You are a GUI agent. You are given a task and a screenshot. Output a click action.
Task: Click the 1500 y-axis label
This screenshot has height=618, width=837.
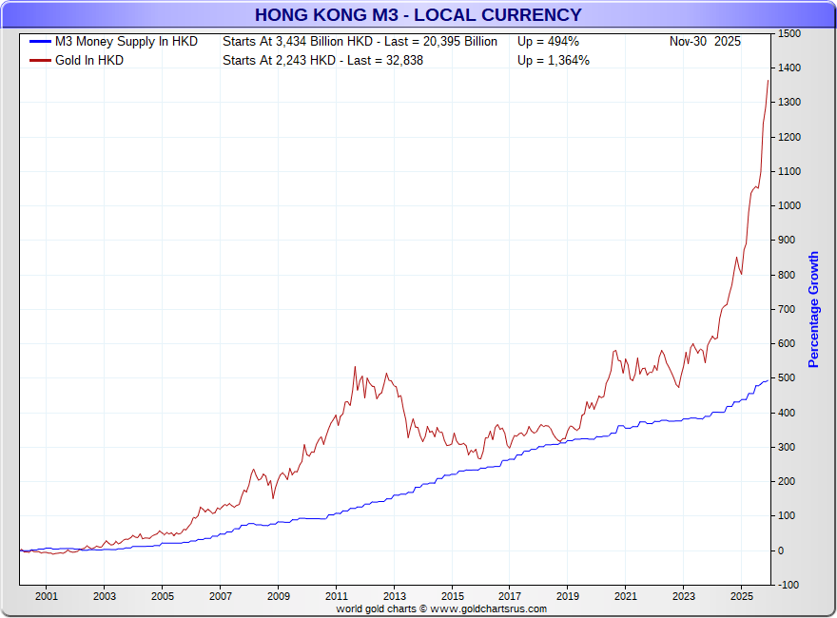tap(789, 33)
